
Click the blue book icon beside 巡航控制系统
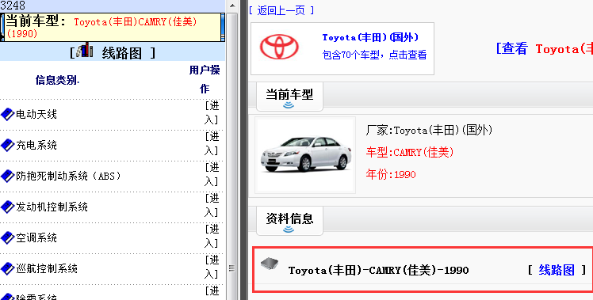point(8,268)
